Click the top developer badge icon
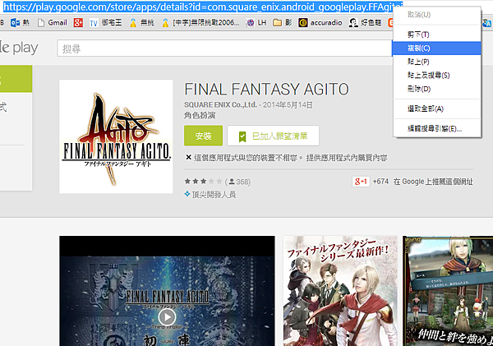 tap(187, 194)
